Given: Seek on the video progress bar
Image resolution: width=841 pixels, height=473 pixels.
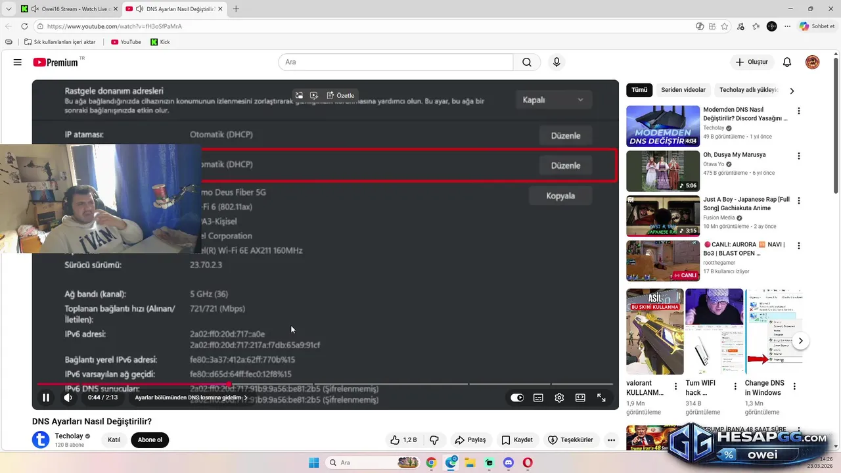Looking at the screenshot, I should point(325,384).
